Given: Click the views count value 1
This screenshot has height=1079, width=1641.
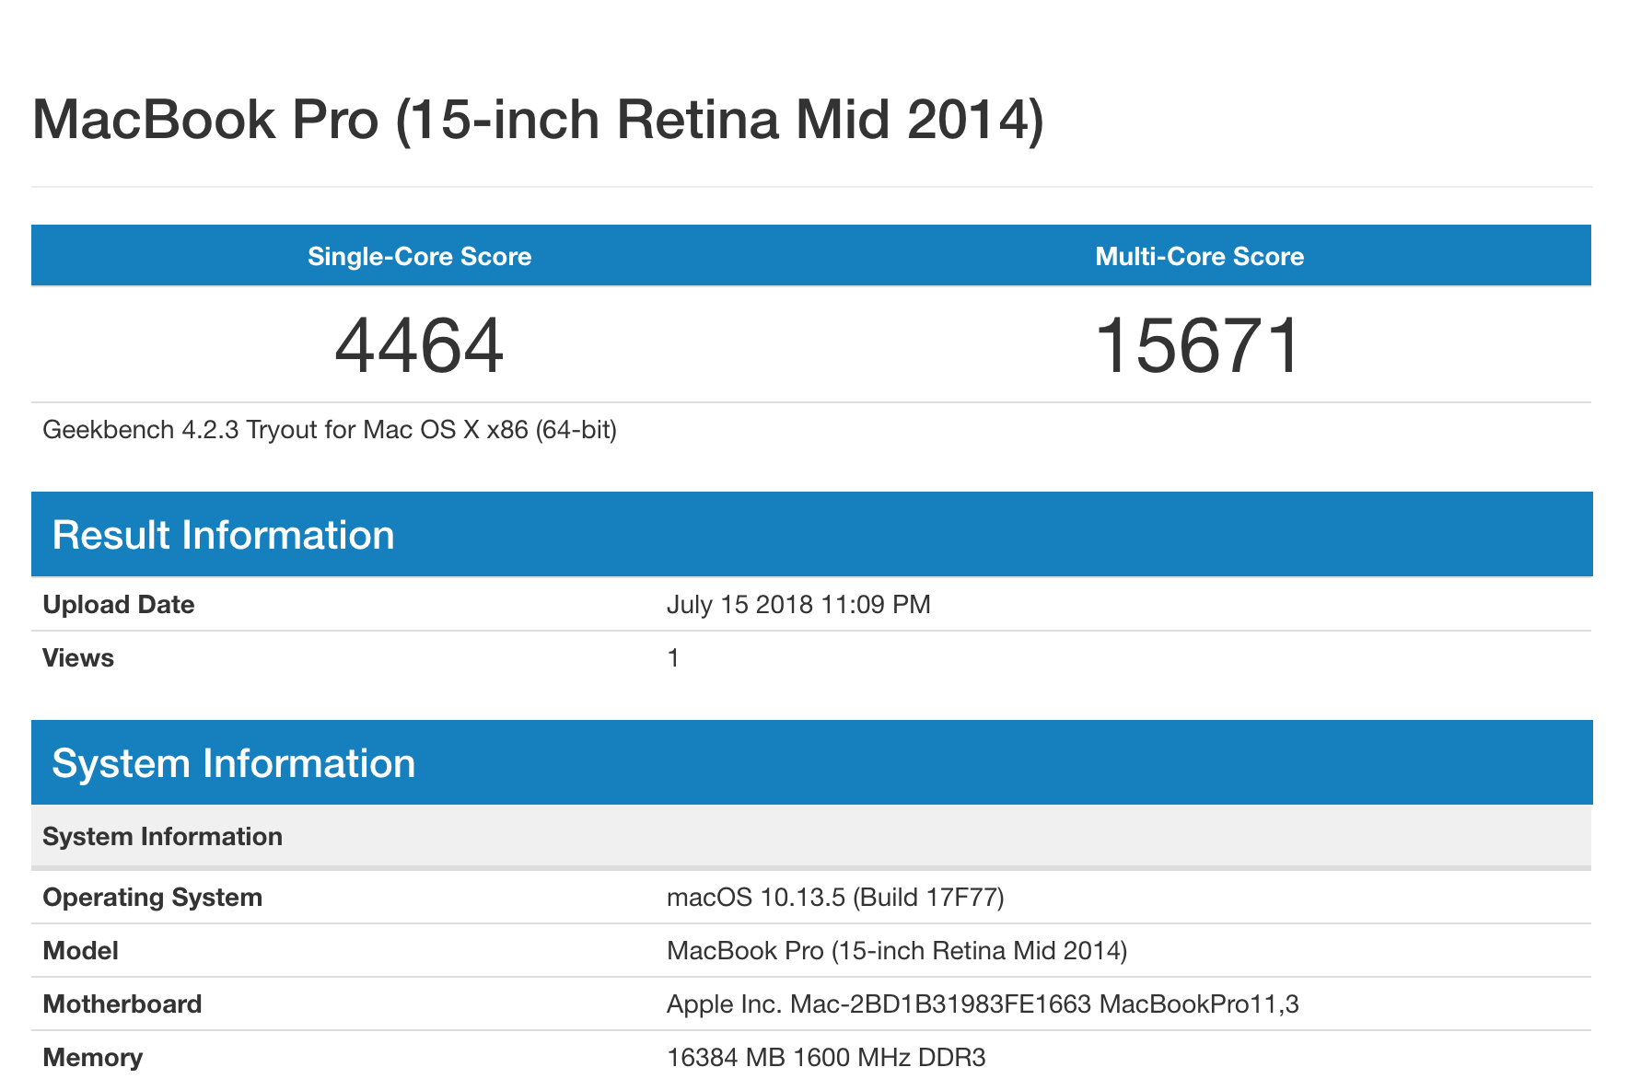Looking at the screenshot, I should [x=673, y=658].
